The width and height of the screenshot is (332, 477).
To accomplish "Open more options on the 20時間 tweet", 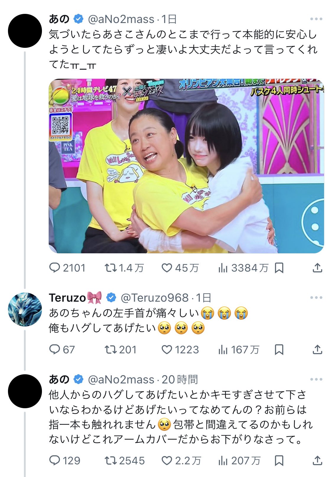I will (316, 379).
